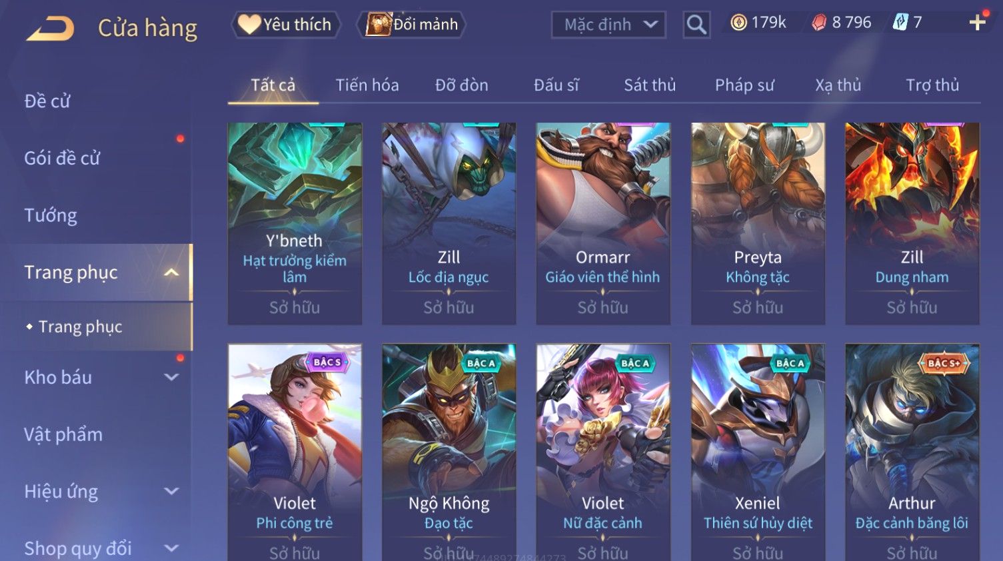
Task: Expand the Shop quy đổi section
Action: click(171, 549)
